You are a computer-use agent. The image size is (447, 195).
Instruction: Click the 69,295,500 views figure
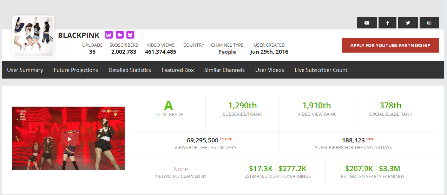point(203,140)
